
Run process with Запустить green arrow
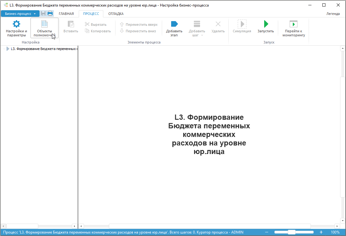point(266,24)
